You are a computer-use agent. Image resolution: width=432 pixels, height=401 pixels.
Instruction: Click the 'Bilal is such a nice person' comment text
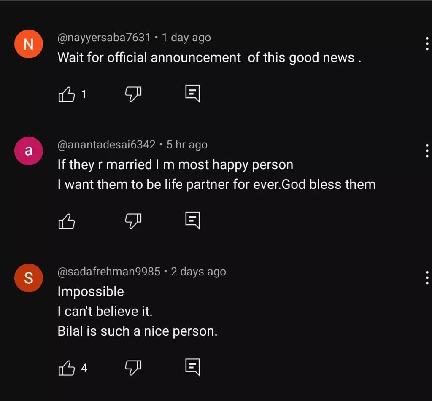(138, 331)
